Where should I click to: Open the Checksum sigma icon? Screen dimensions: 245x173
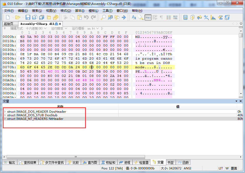[x=220, y=17]
